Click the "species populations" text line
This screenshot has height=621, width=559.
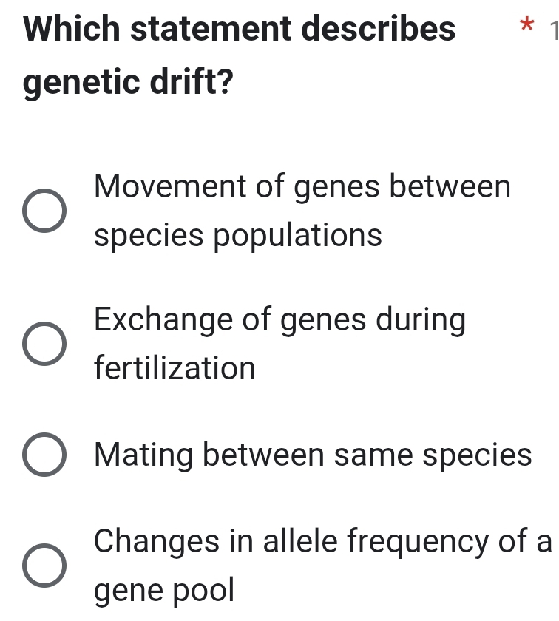[239, 236]
